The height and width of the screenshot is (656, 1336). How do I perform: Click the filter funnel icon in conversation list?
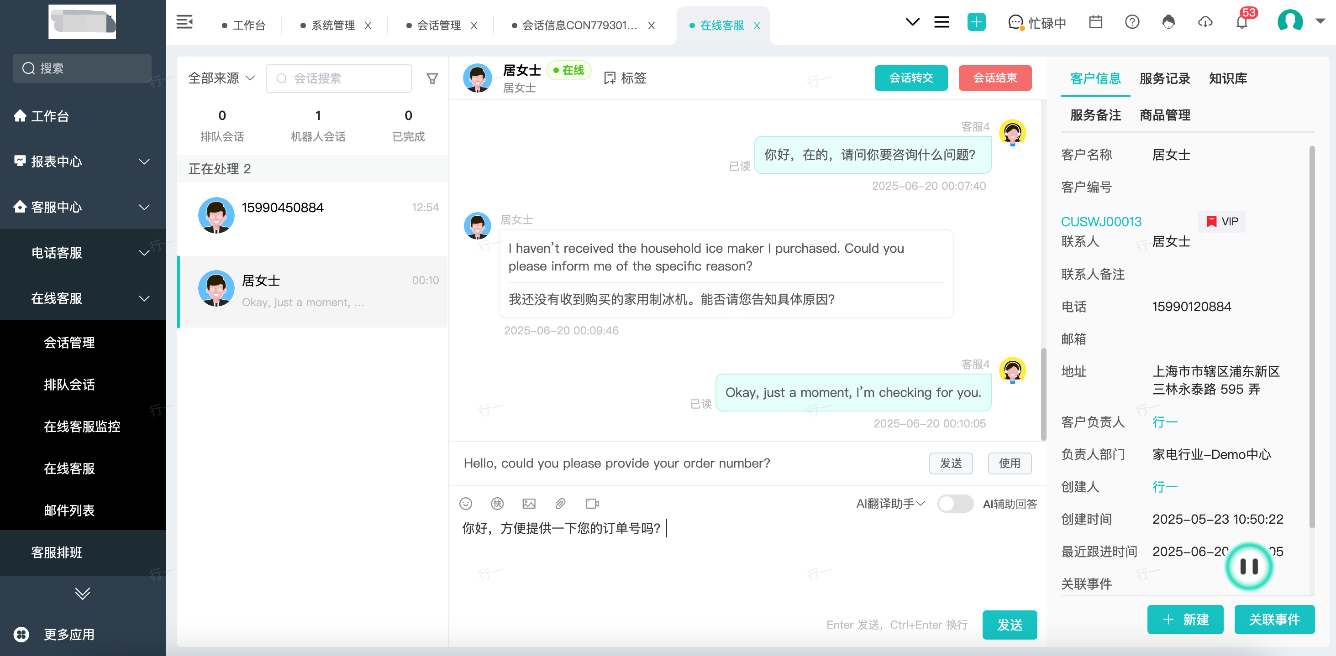(x=432, y=78)
